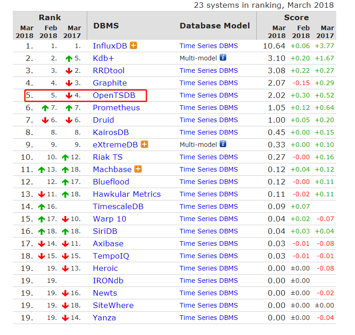Image resolution: width=355 pixels, height=335 pixels.
Task: Click Time Series DBMS in the Riak TS row
Action: coord(209,157)
